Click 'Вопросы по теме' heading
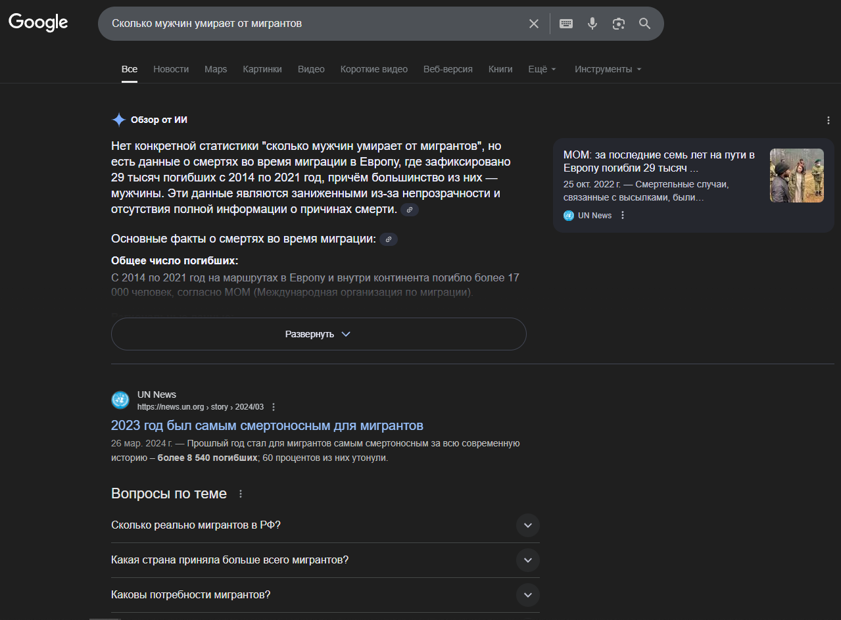This screenshot has height=620, width=841. [169, 494]
